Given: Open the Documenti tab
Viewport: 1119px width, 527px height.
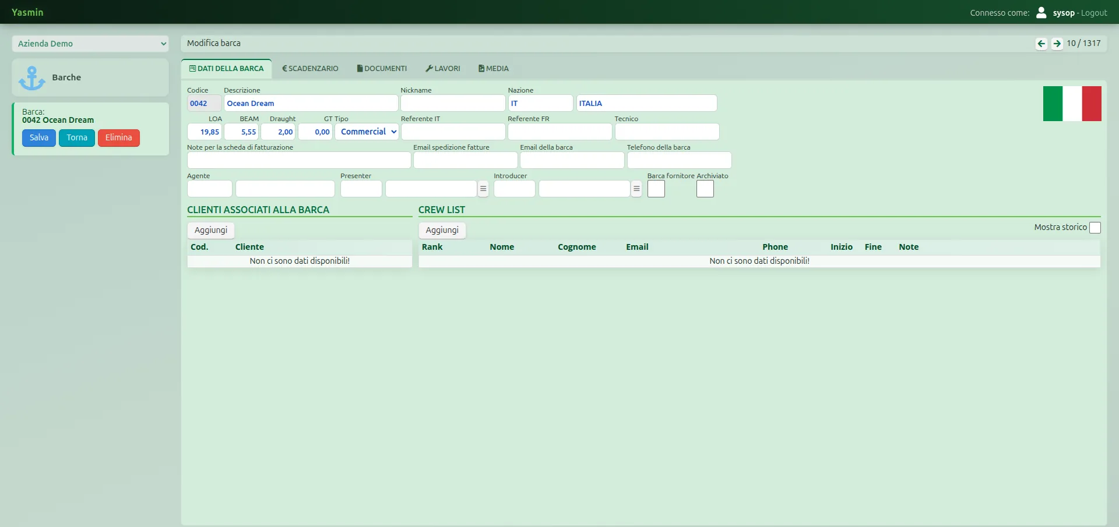Looking at the screenshot, I should coord(382,69).
